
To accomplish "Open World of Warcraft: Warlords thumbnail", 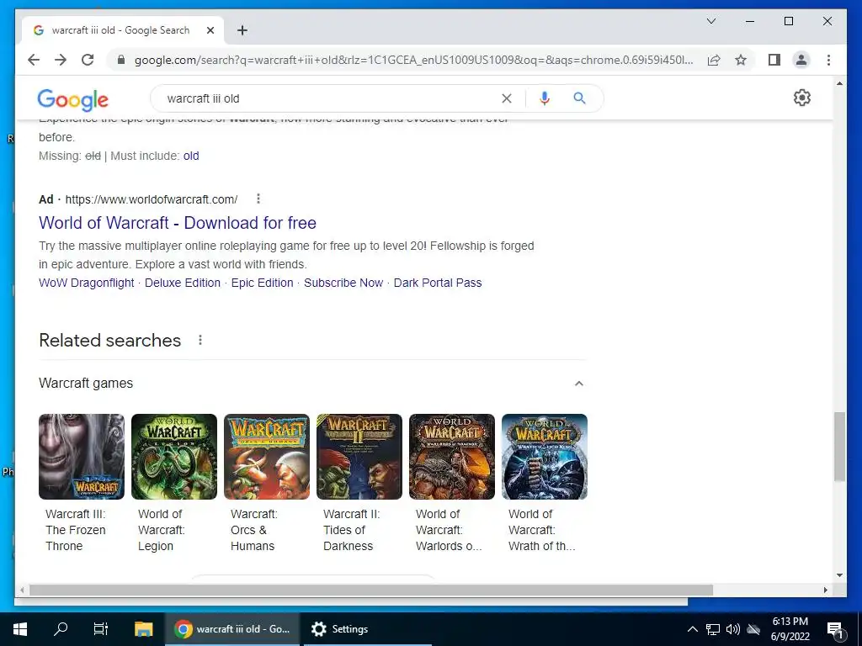I will 452,457.
